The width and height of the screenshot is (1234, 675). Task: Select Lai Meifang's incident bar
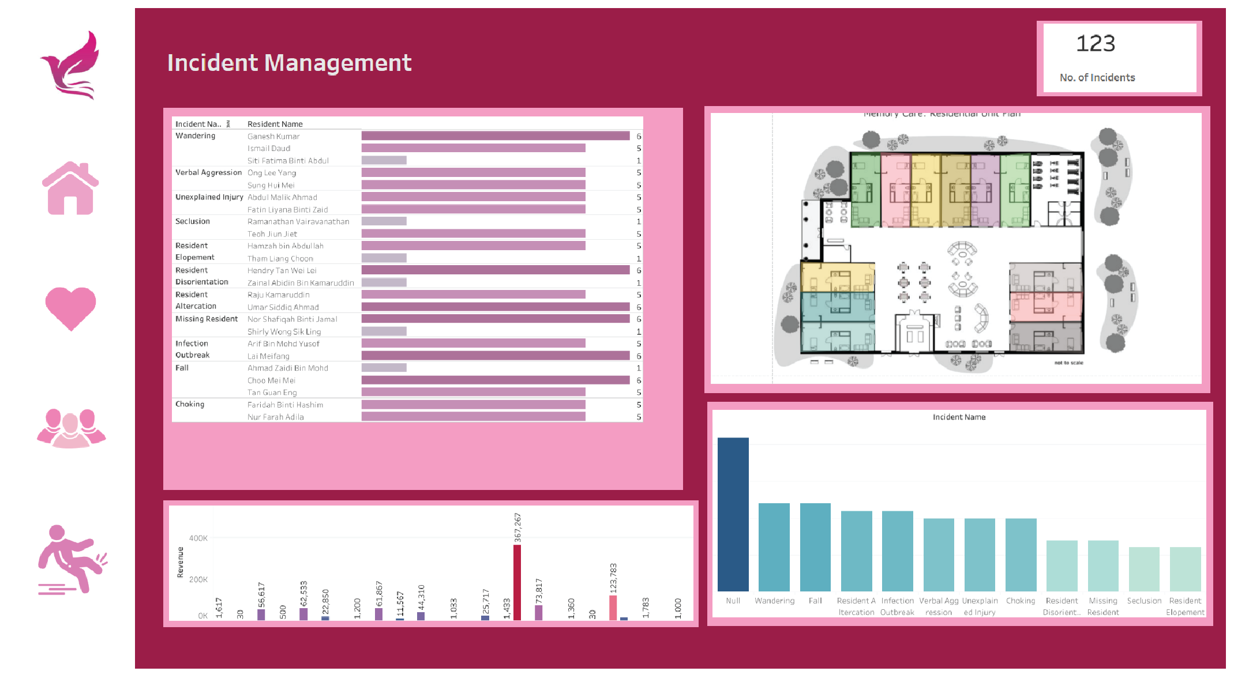pyautogui.click(x=496, y=356)
